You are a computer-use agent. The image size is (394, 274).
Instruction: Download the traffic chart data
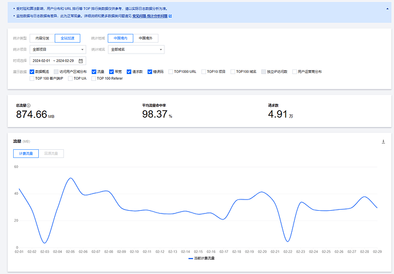(x=384, y=142)
